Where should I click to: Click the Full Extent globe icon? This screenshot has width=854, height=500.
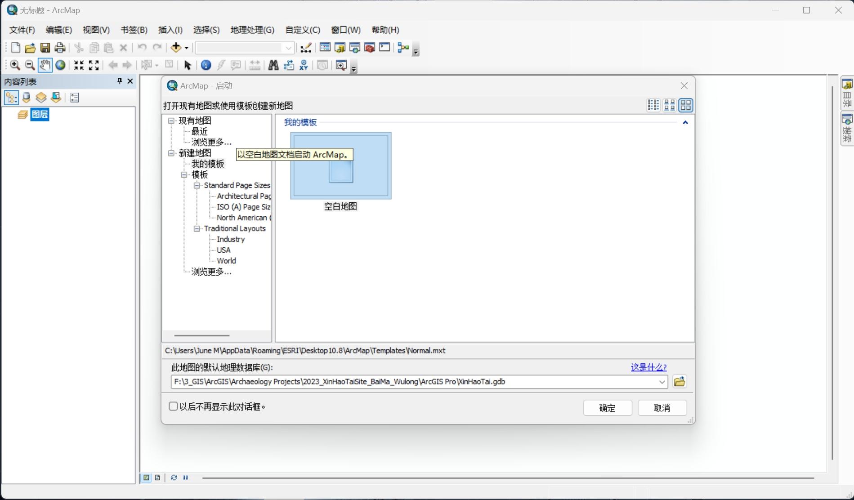pos(60,65)
